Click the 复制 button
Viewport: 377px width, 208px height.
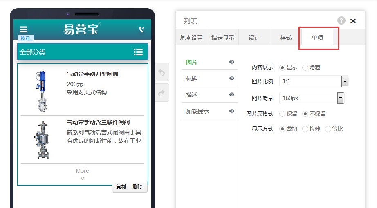click(121, 187)
